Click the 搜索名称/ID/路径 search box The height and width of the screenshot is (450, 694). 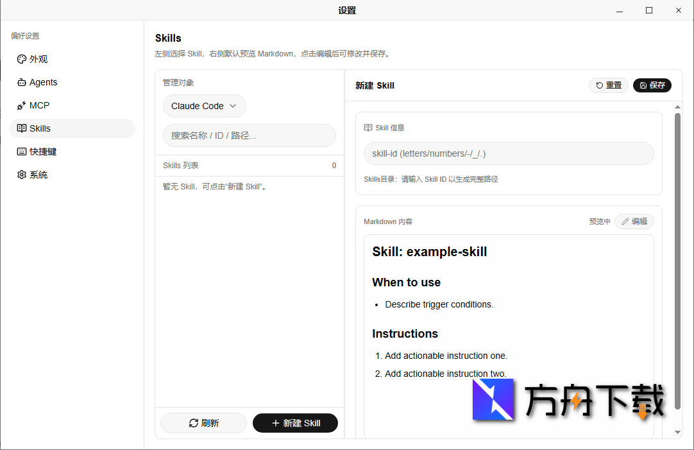pos(249,135)
